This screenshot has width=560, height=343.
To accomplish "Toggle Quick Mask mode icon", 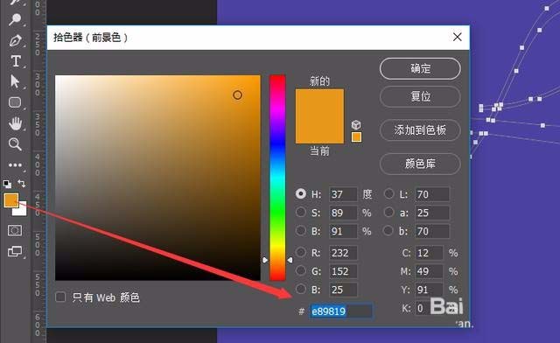I will [15, 230].
